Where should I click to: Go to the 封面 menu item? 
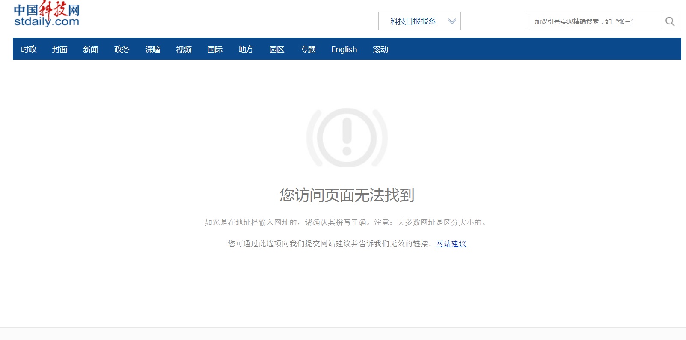(x=60, y=50)
